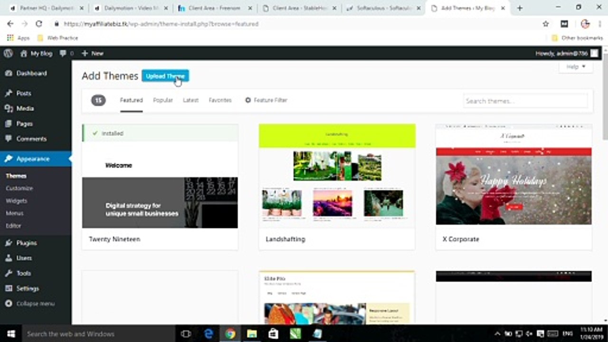
Task: Open Chrome menu three dots
Action: click(x=599, y=24)
